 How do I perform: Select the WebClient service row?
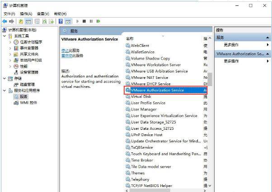tap(166, 46)
